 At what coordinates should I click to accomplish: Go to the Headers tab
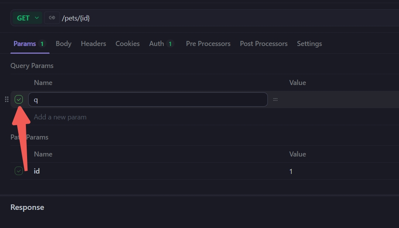click(93, 44)
